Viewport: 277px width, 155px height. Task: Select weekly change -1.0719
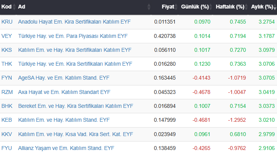[x=237, y=78]
